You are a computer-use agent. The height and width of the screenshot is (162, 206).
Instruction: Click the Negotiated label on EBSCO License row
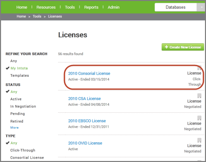point(193,129)
